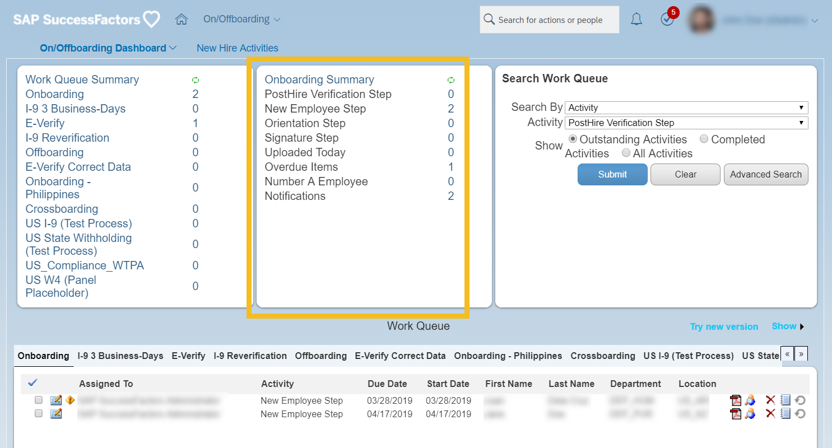This screenshot has height=448, width=832.
Task: Click the restart arrow icon in 03/28/2019 row
Action: 800,400
